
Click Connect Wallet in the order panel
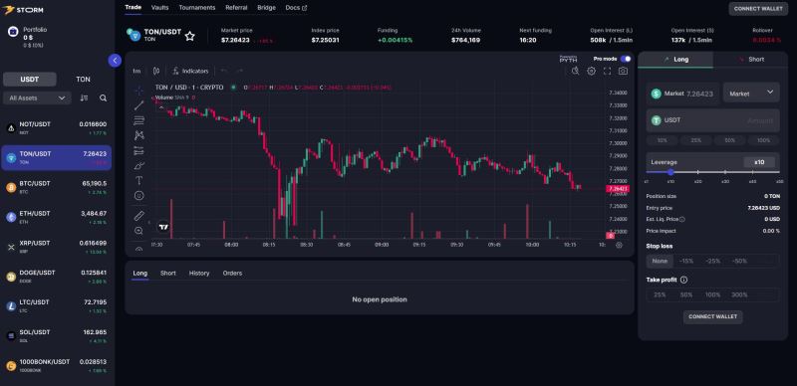[x=712, y=317]
